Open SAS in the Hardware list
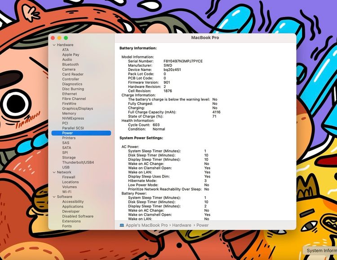The height and width of the screenshot is (260, 337). click(66, 143)
